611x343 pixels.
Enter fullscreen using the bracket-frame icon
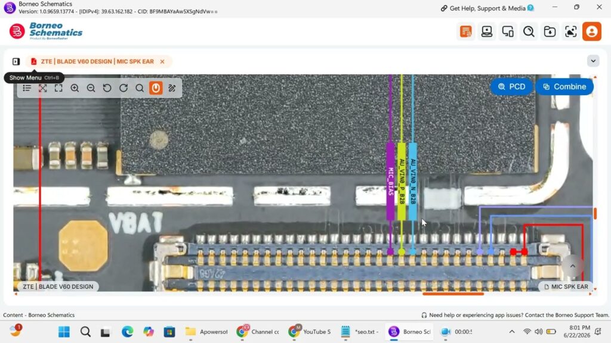point(58,88)
